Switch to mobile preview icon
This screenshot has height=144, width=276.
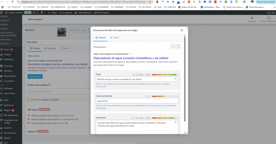pos(178,47)
